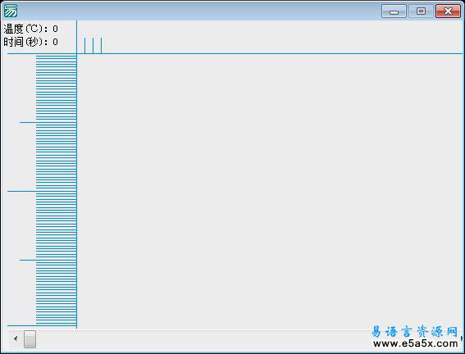Click the dense blue temperature ruler lines
465x354 pixels.
(x=56, y=190)
